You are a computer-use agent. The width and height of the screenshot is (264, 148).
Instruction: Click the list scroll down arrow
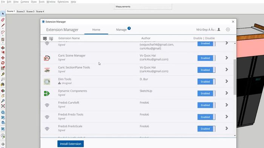click(235, 136)
